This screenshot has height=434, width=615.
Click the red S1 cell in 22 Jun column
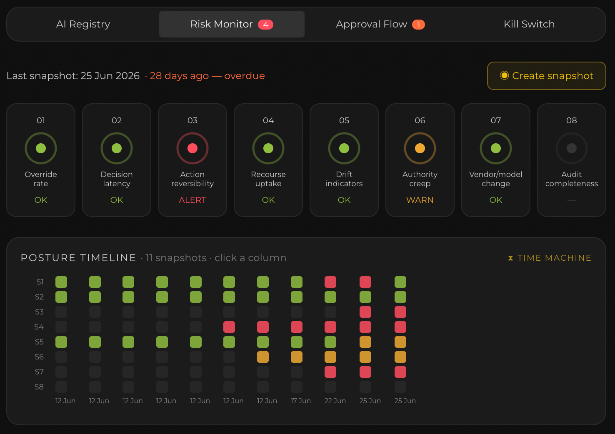click(330, 282)
